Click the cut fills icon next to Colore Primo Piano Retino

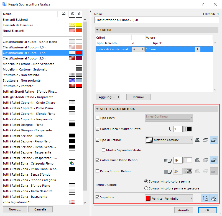[x=214, y=160]
